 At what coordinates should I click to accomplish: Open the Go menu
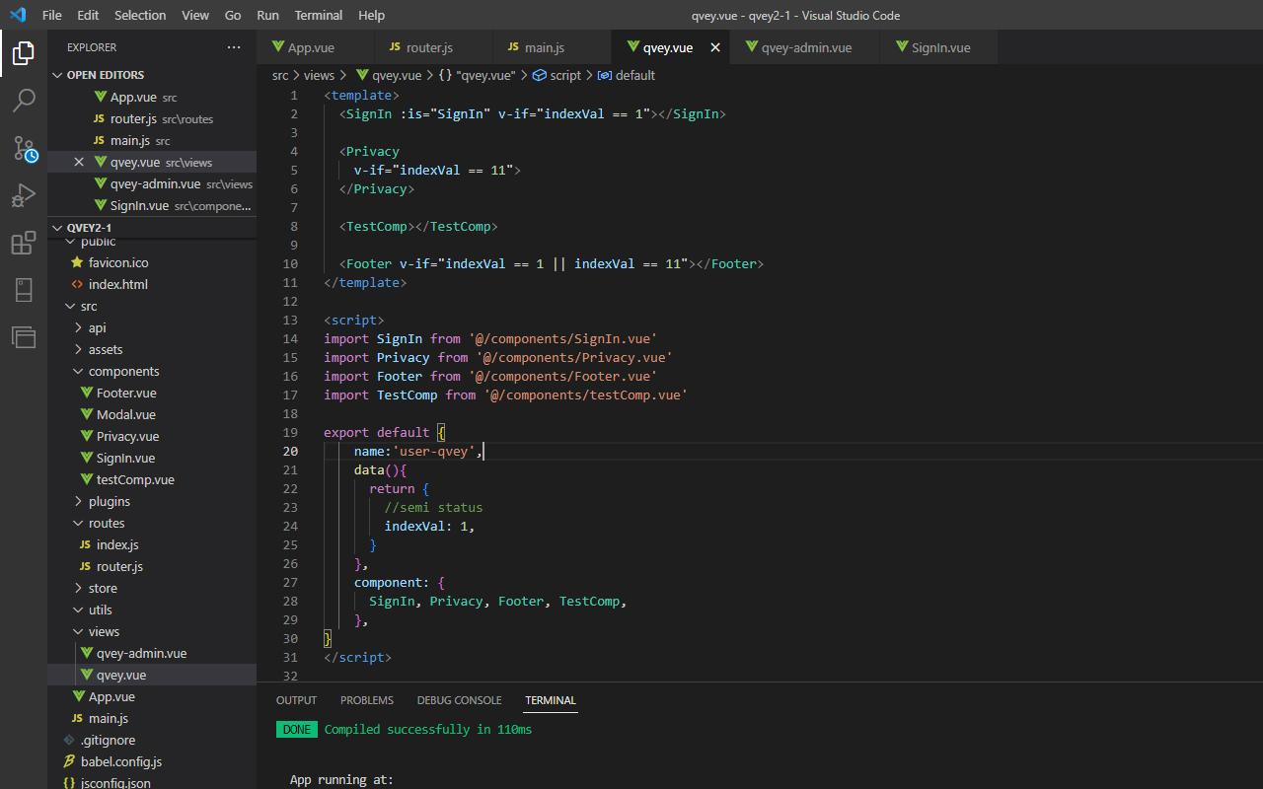tap(233, 15)
